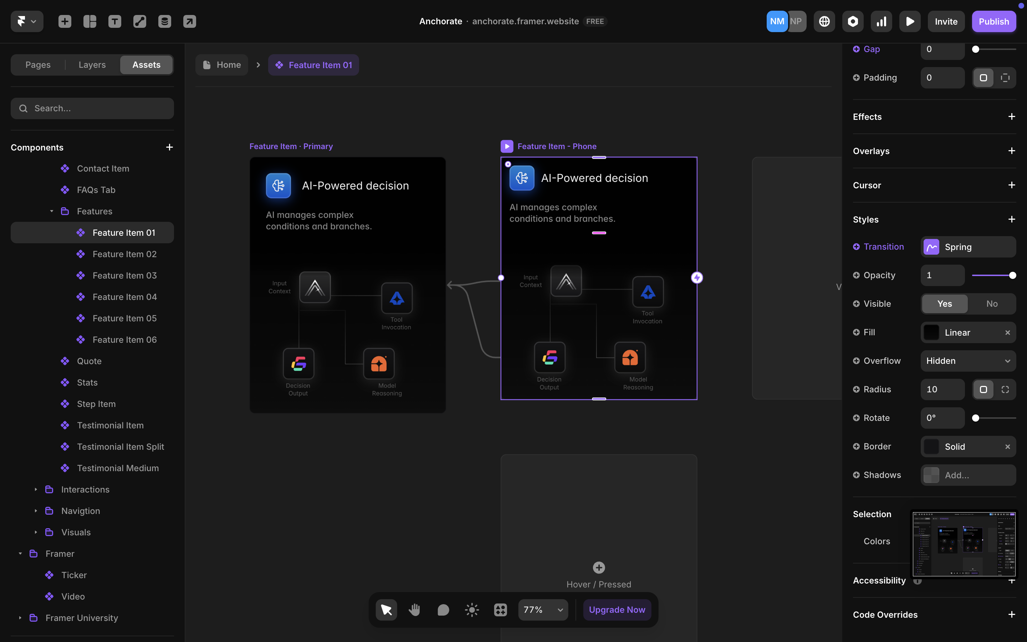This screenshot has height=642, width=1027.
Task: Open the Overflow Hidden dropdown
Action: point(967,361)
